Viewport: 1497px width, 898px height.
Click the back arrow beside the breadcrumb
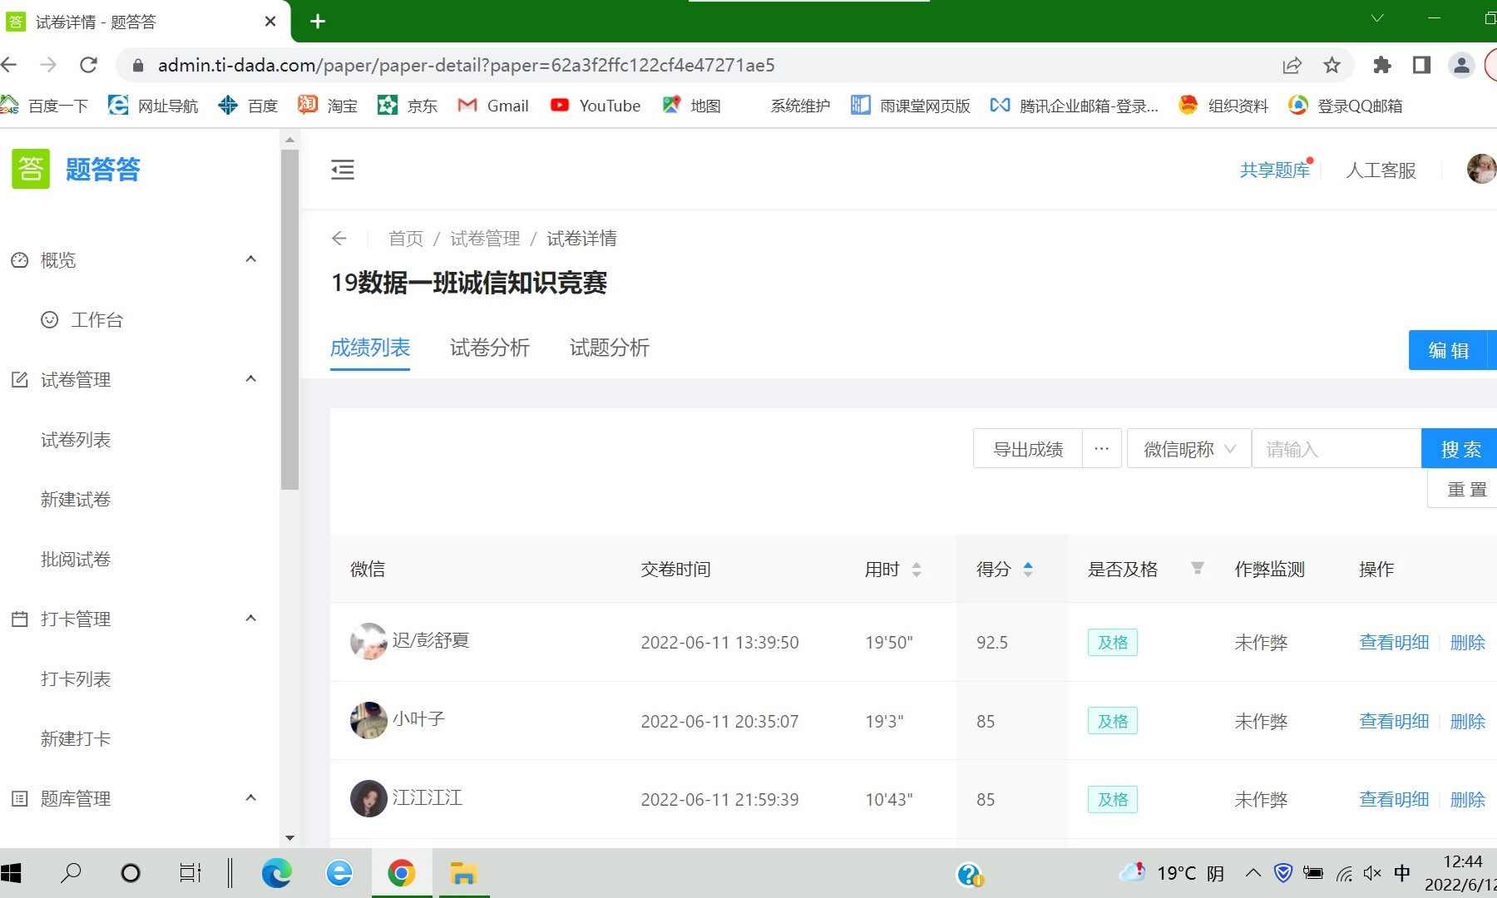(x=338, y=239)
